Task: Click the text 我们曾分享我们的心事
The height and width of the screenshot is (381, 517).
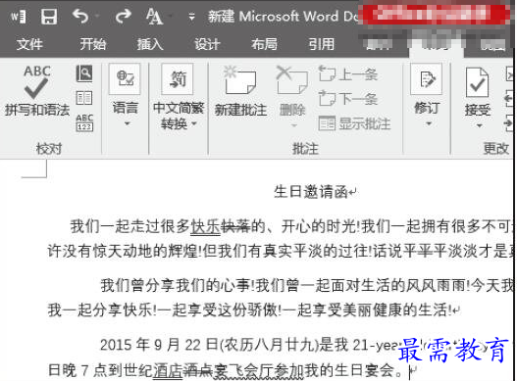Action: click(x=176, y=285)
